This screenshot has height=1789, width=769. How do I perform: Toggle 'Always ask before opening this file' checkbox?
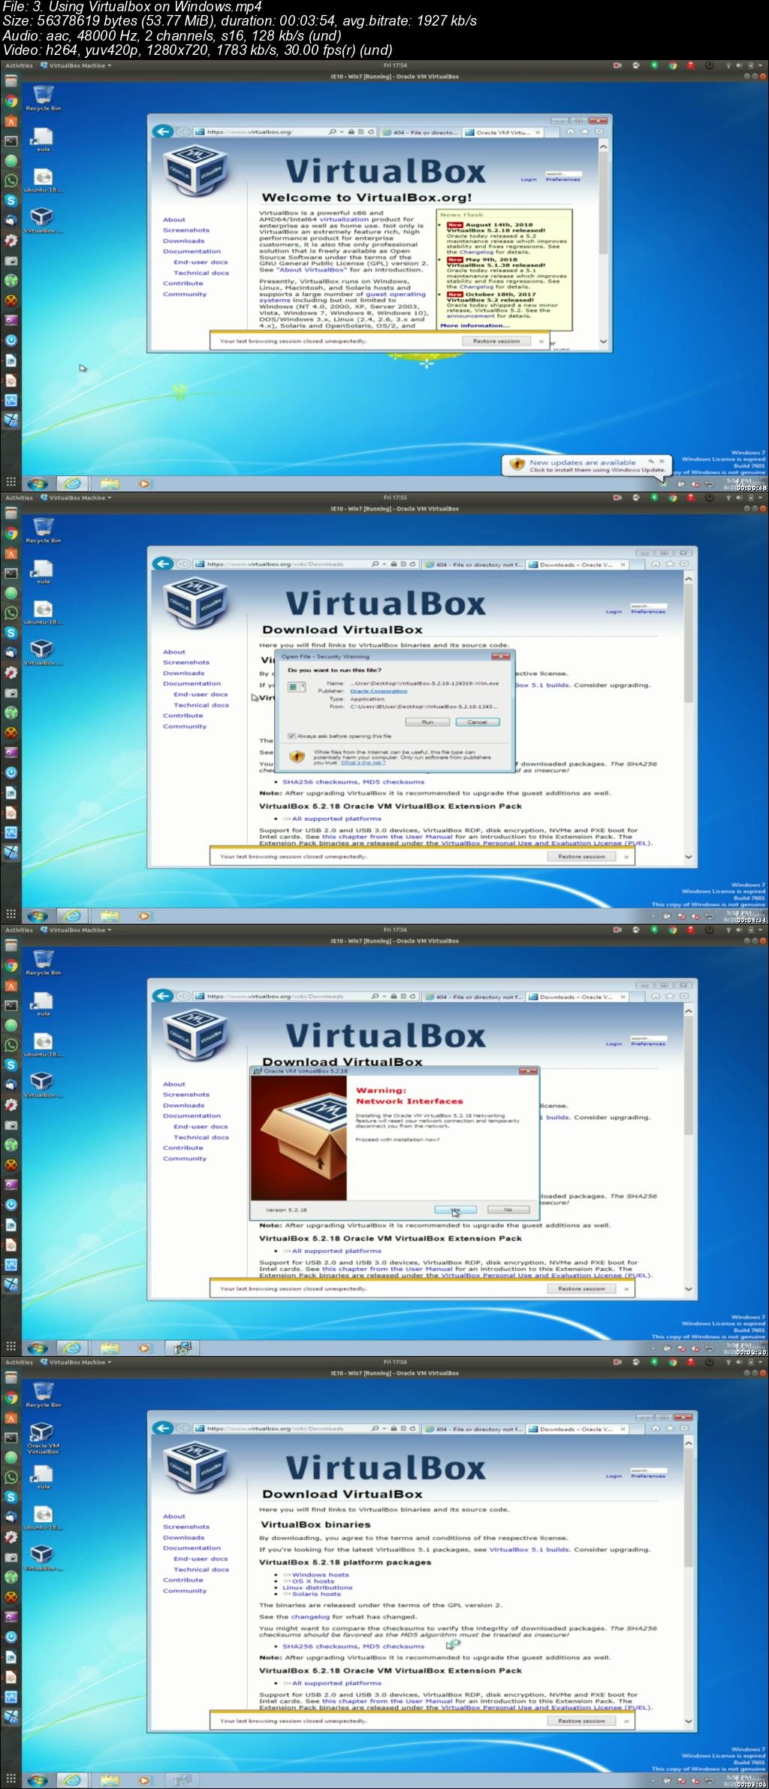pyautogui.click(x=291, y=736)
